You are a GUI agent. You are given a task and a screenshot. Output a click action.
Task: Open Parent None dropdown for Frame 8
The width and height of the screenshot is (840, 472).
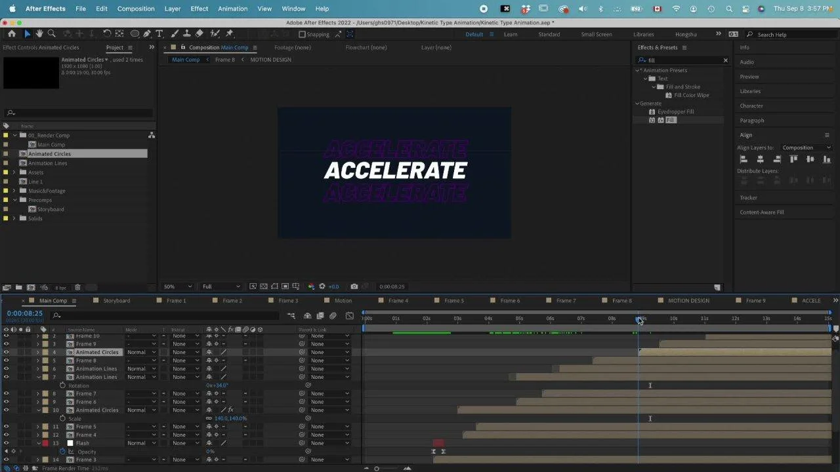(x=329, y=361)
